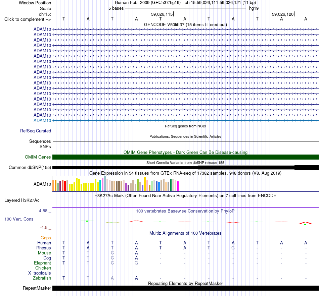319x296 pixels.
Task: Open 'Short Genetic Variants from dbSNP release 155'
Action: click(x=185, y=163)
